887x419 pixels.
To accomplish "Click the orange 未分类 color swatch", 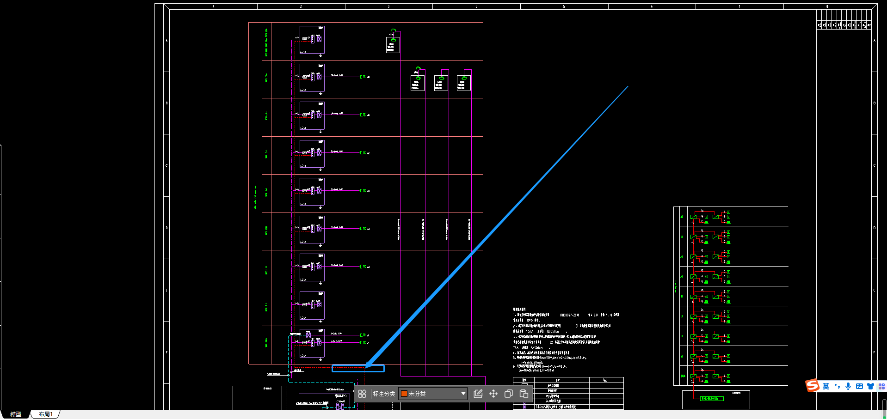I will 404,394.
